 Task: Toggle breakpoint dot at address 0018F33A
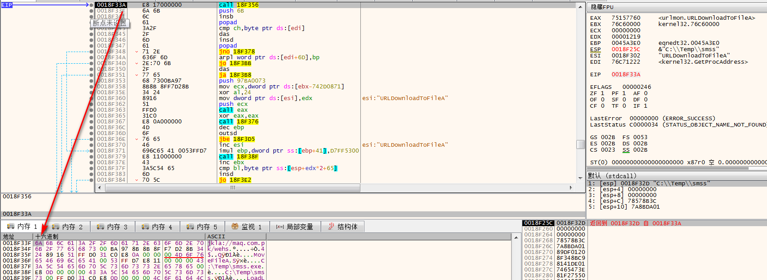tap(92, 5)
